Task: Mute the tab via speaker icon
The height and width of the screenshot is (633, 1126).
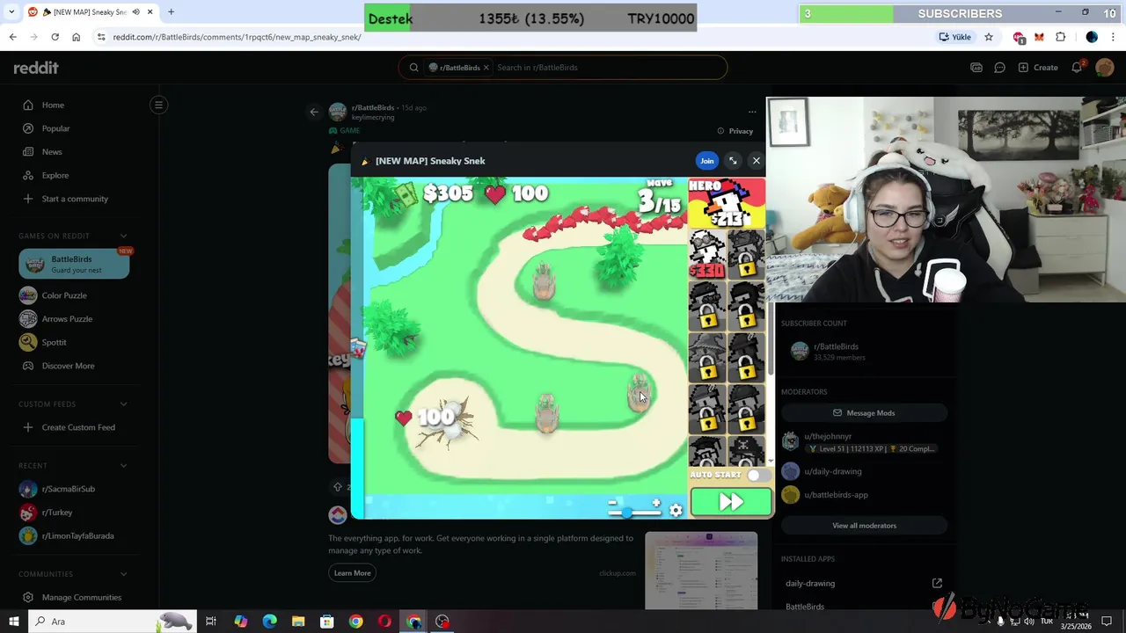Action: [x=135, y=12]
